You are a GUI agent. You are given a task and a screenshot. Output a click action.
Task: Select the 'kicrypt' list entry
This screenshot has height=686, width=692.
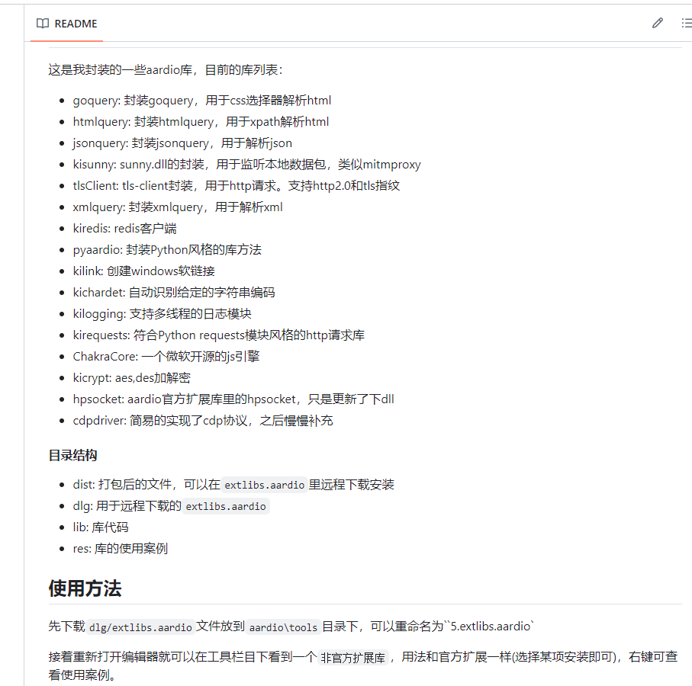131,378
